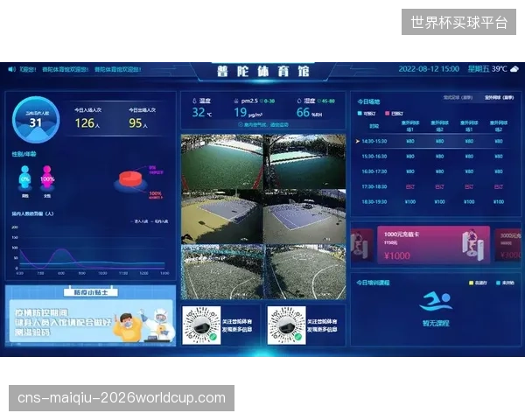Screen dimensions: 525x420
Task: Open the green-court camera feed under 温度
Action: pyautogui.click(x=222, y=162)
